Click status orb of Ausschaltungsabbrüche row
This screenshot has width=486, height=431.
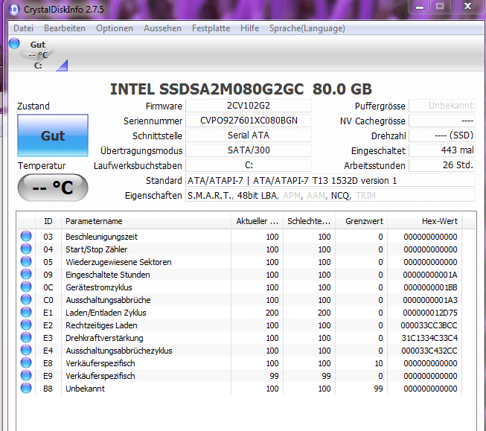(x=26, y=299)
